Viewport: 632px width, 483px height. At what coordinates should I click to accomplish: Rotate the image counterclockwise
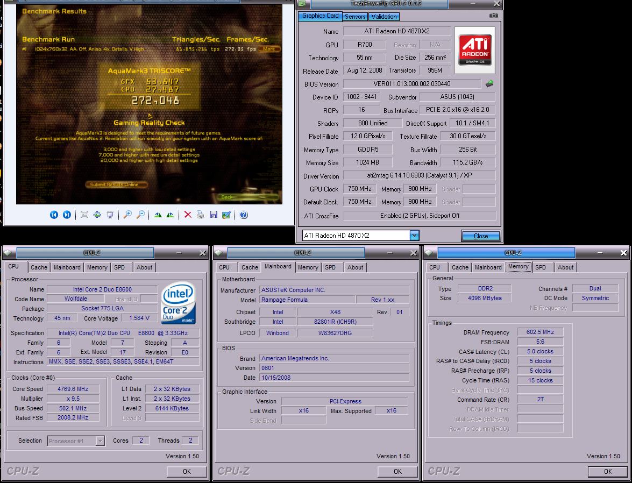170,215
